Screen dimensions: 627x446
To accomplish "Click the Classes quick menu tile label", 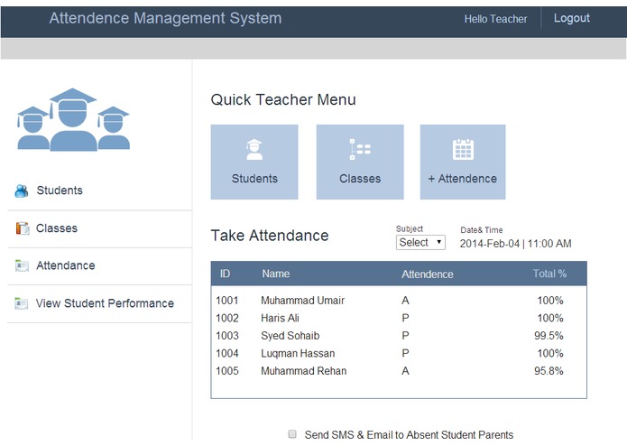I will [x=360, y=179].
